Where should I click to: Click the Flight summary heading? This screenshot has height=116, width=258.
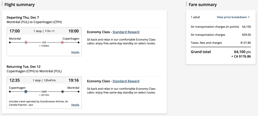(x=20, y=5)
